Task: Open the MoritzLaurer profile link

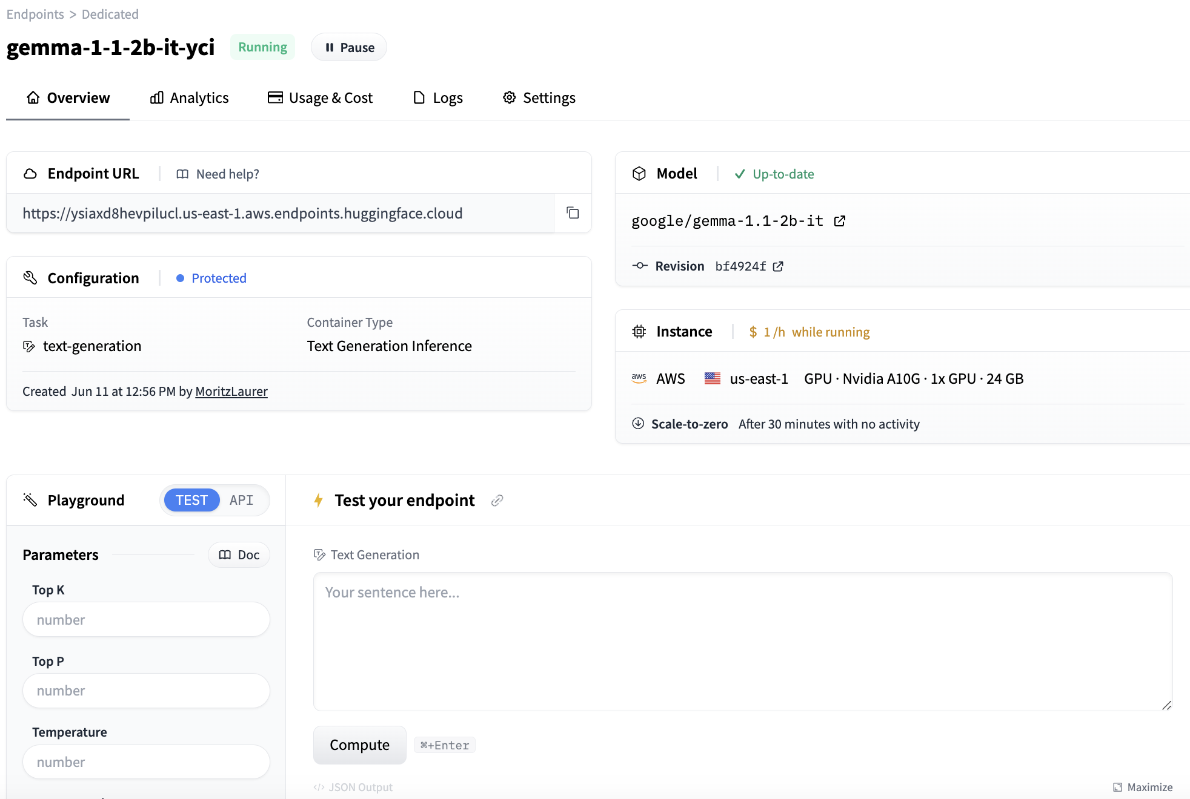Action: click(231, 392)
